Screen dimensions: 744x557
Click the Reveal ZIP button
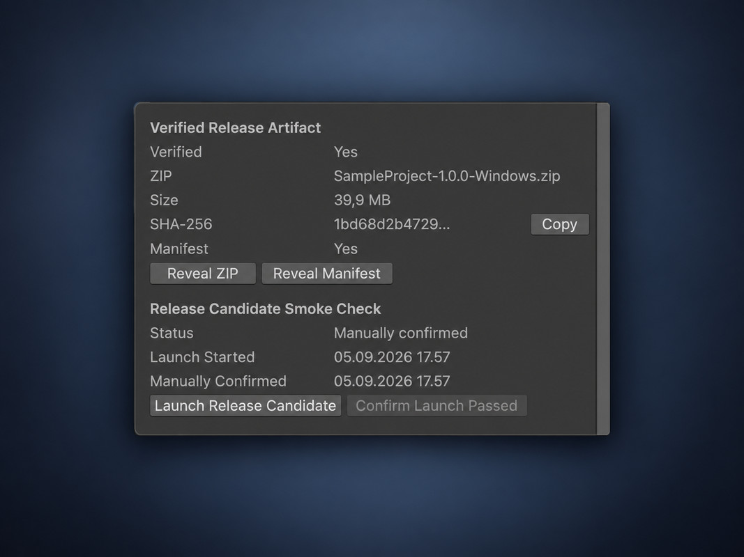pos(203,274)
